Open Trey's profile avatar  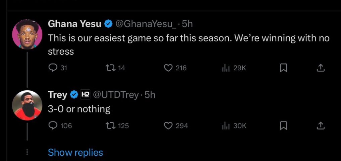tap(27, 105)
